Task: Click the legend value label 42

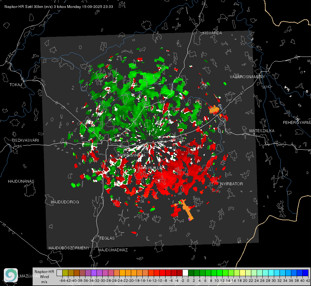Action: point(308,281)
